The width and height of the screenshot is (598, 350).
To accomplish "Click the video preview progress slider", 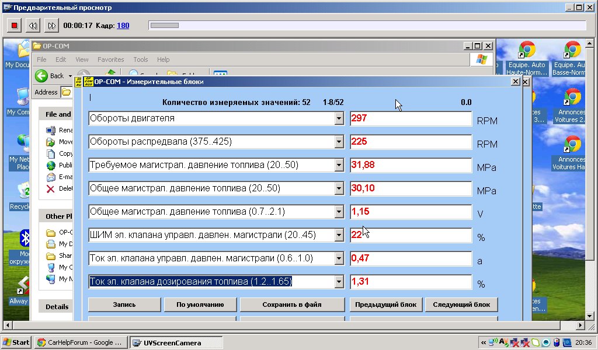I will pos(367,25).
